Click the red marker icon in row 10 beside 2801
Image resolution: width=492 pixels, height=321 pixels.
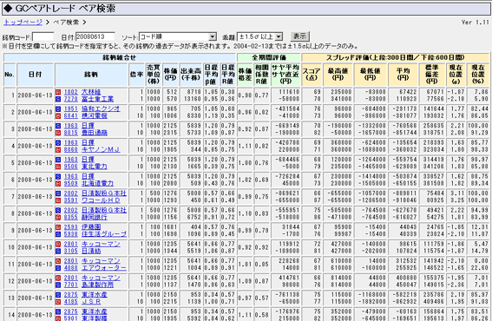(58, 244)
